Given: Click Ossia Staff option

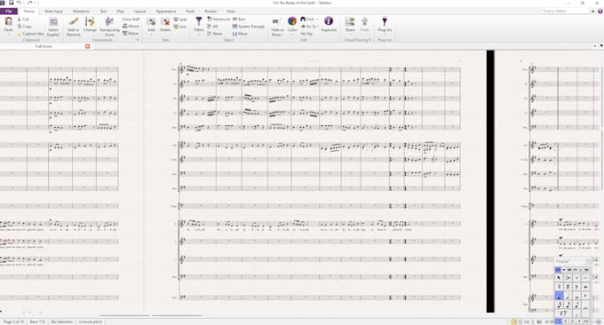Looking at the screenshot, I should coord(131,19).
